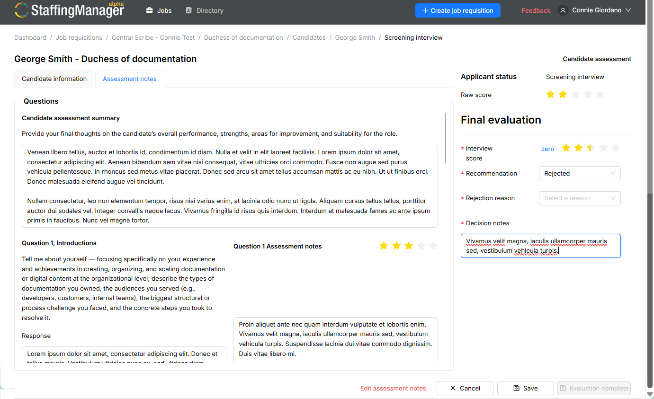
Task: Click the StaffingManager logo
Action: coord(70,10)
